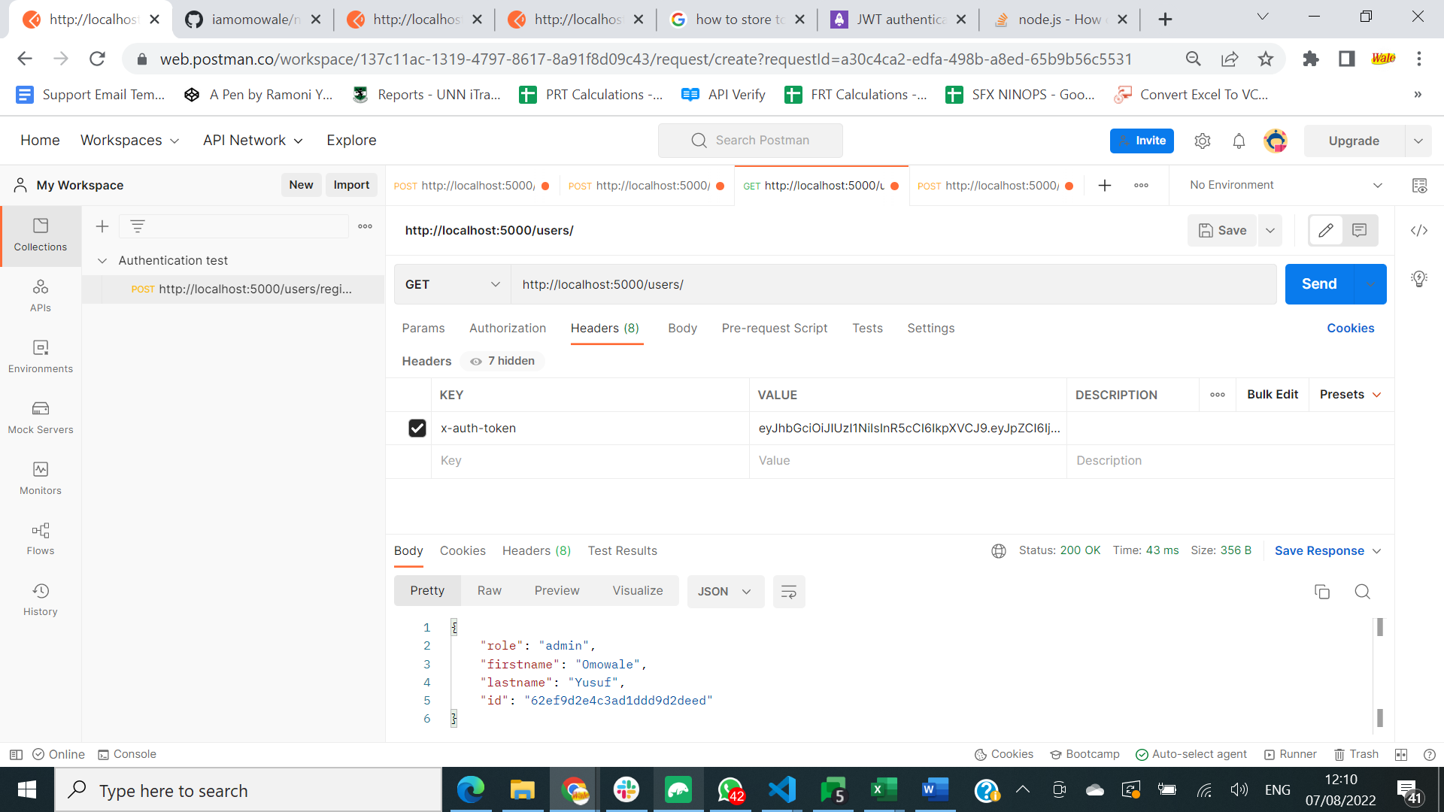Viewport: 1444px width, 812px height.
Task: Open the History panel
Action: [40, 598]
